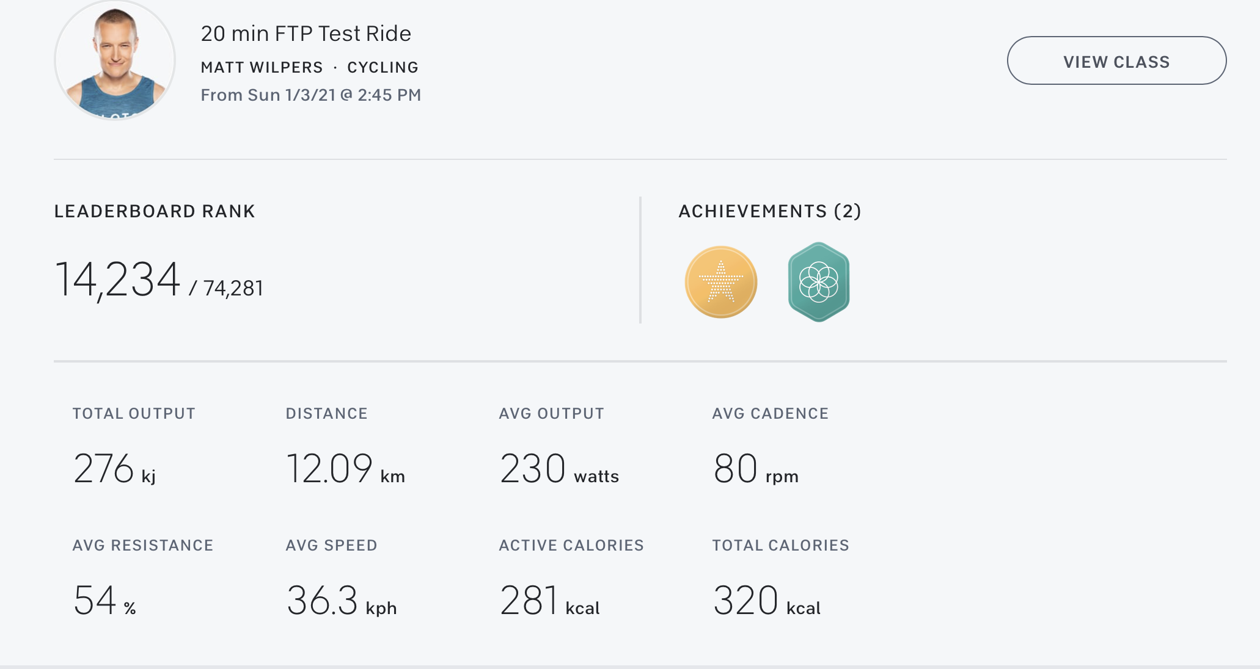Select the 320 kcal total calories value
1260x669 pixels.
(x=766, y=601)
